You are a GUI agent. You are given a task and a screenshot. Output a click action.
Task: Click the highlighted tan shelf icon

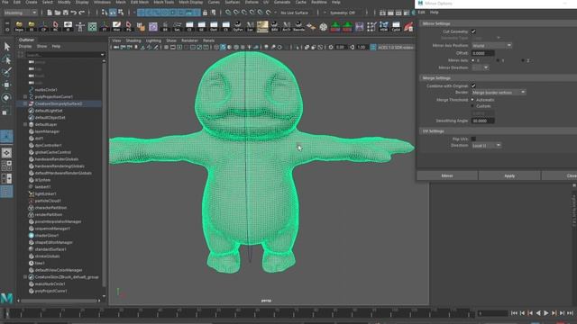(x=262, y=26)
